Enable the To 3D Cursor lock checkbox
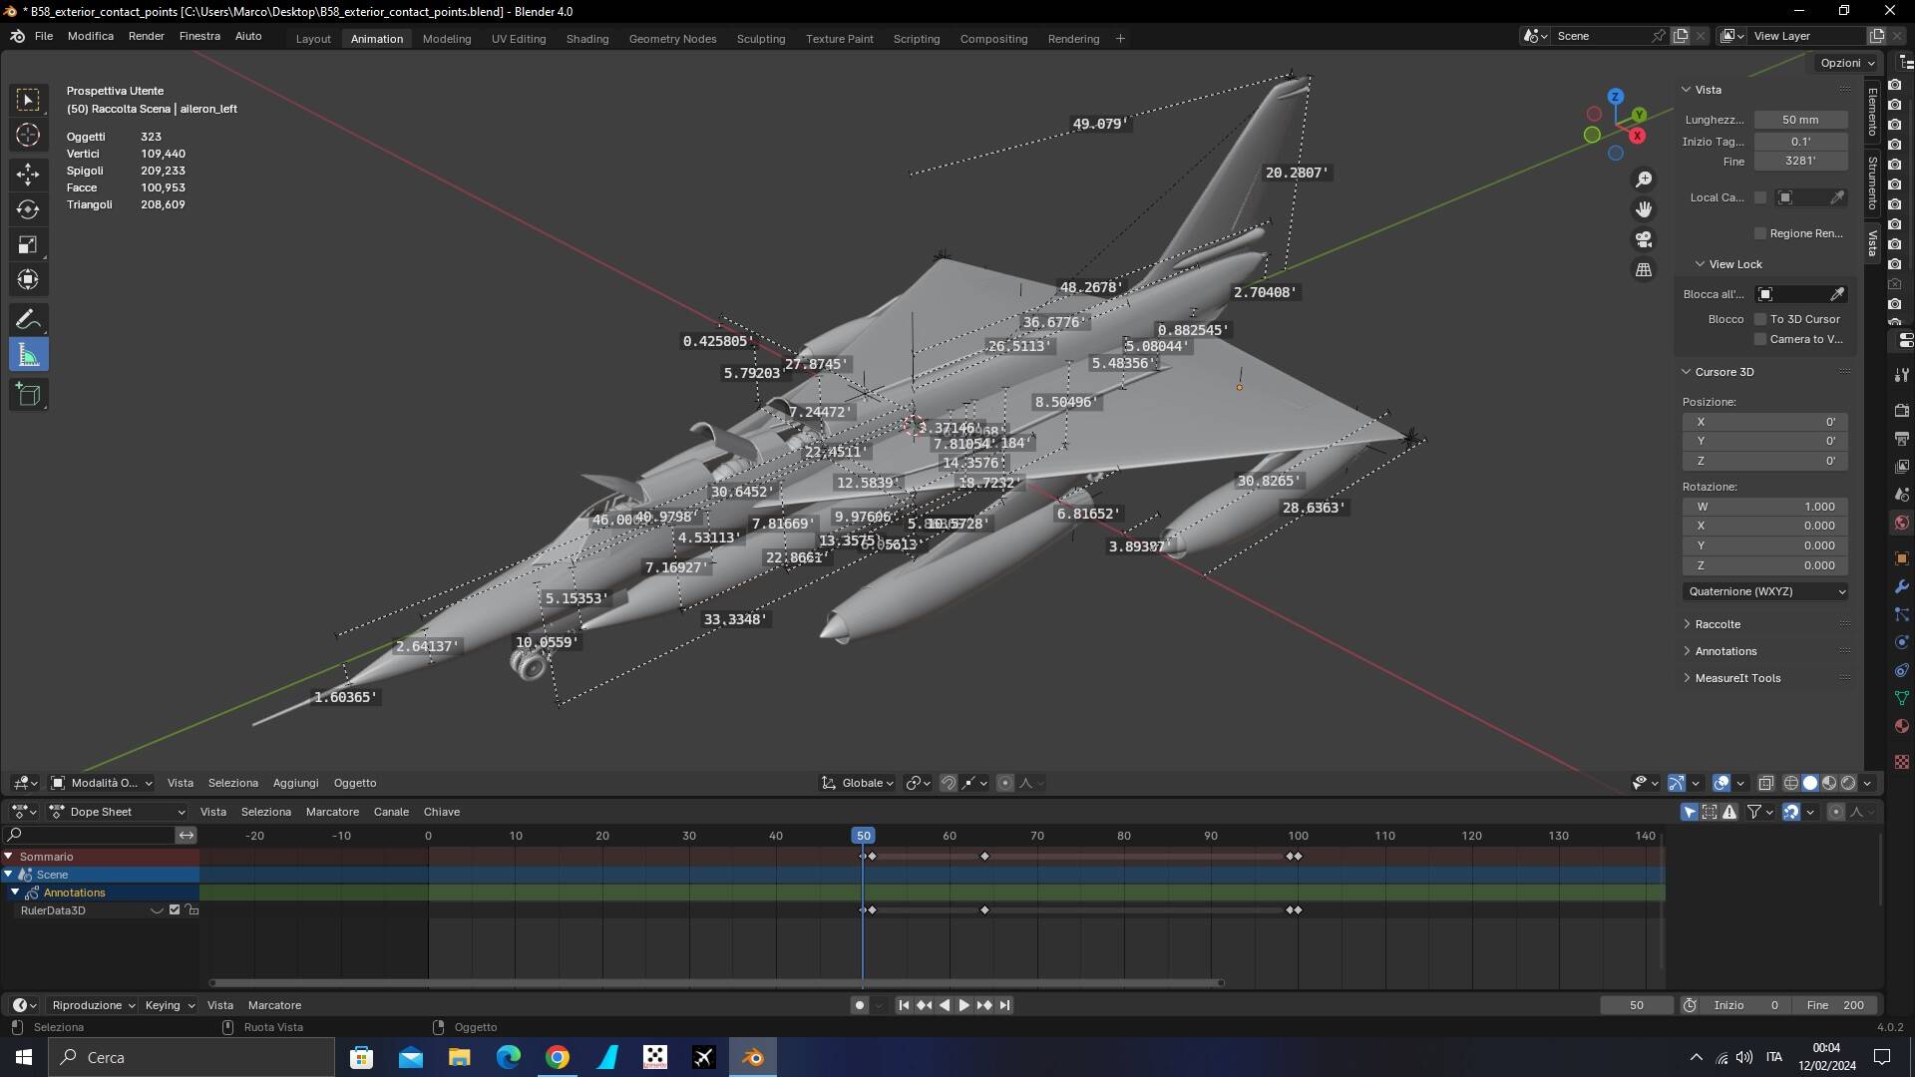The height and width of the screenshot is (1077, 1915). [1760, 319]
